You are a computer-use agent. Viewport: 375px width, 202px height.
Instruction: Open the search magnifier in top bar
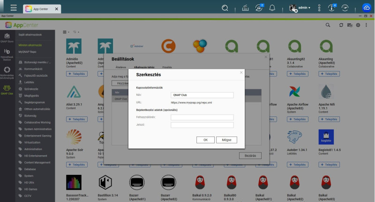click(225, 8)
